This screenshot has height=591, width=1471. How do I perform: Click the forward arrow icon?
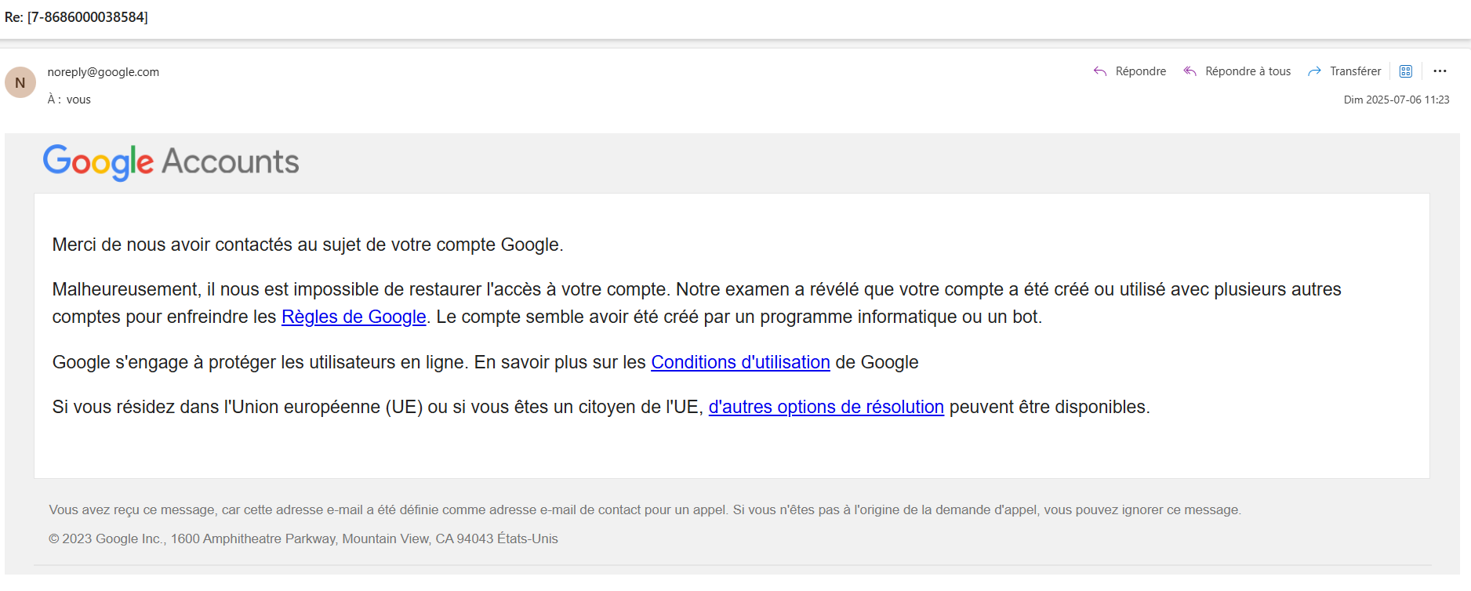[x=1314, y=71]
